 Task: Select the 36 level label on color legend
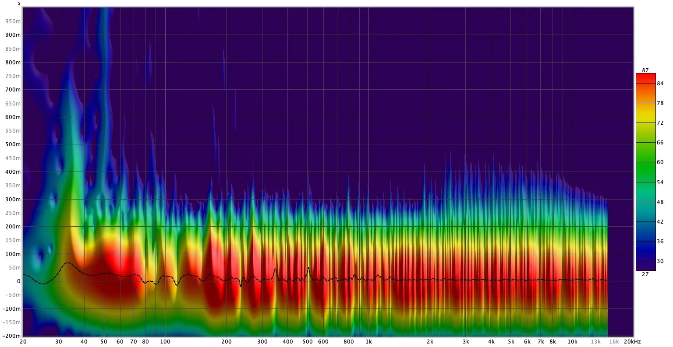660,242
